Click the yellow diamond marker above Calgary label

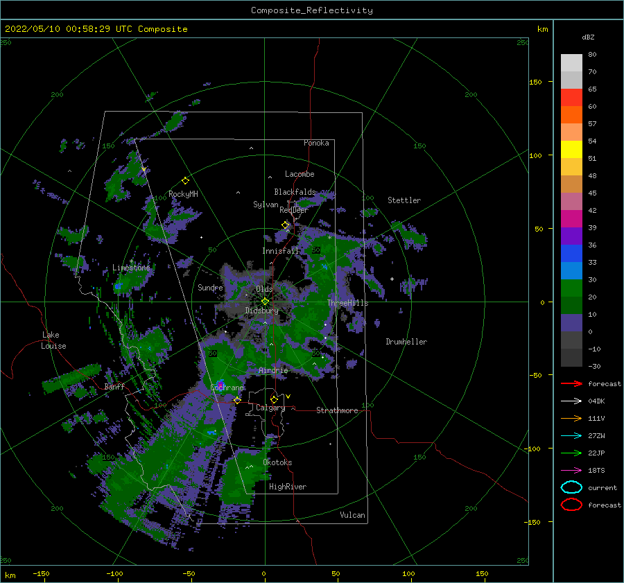(x=274, y=399)
